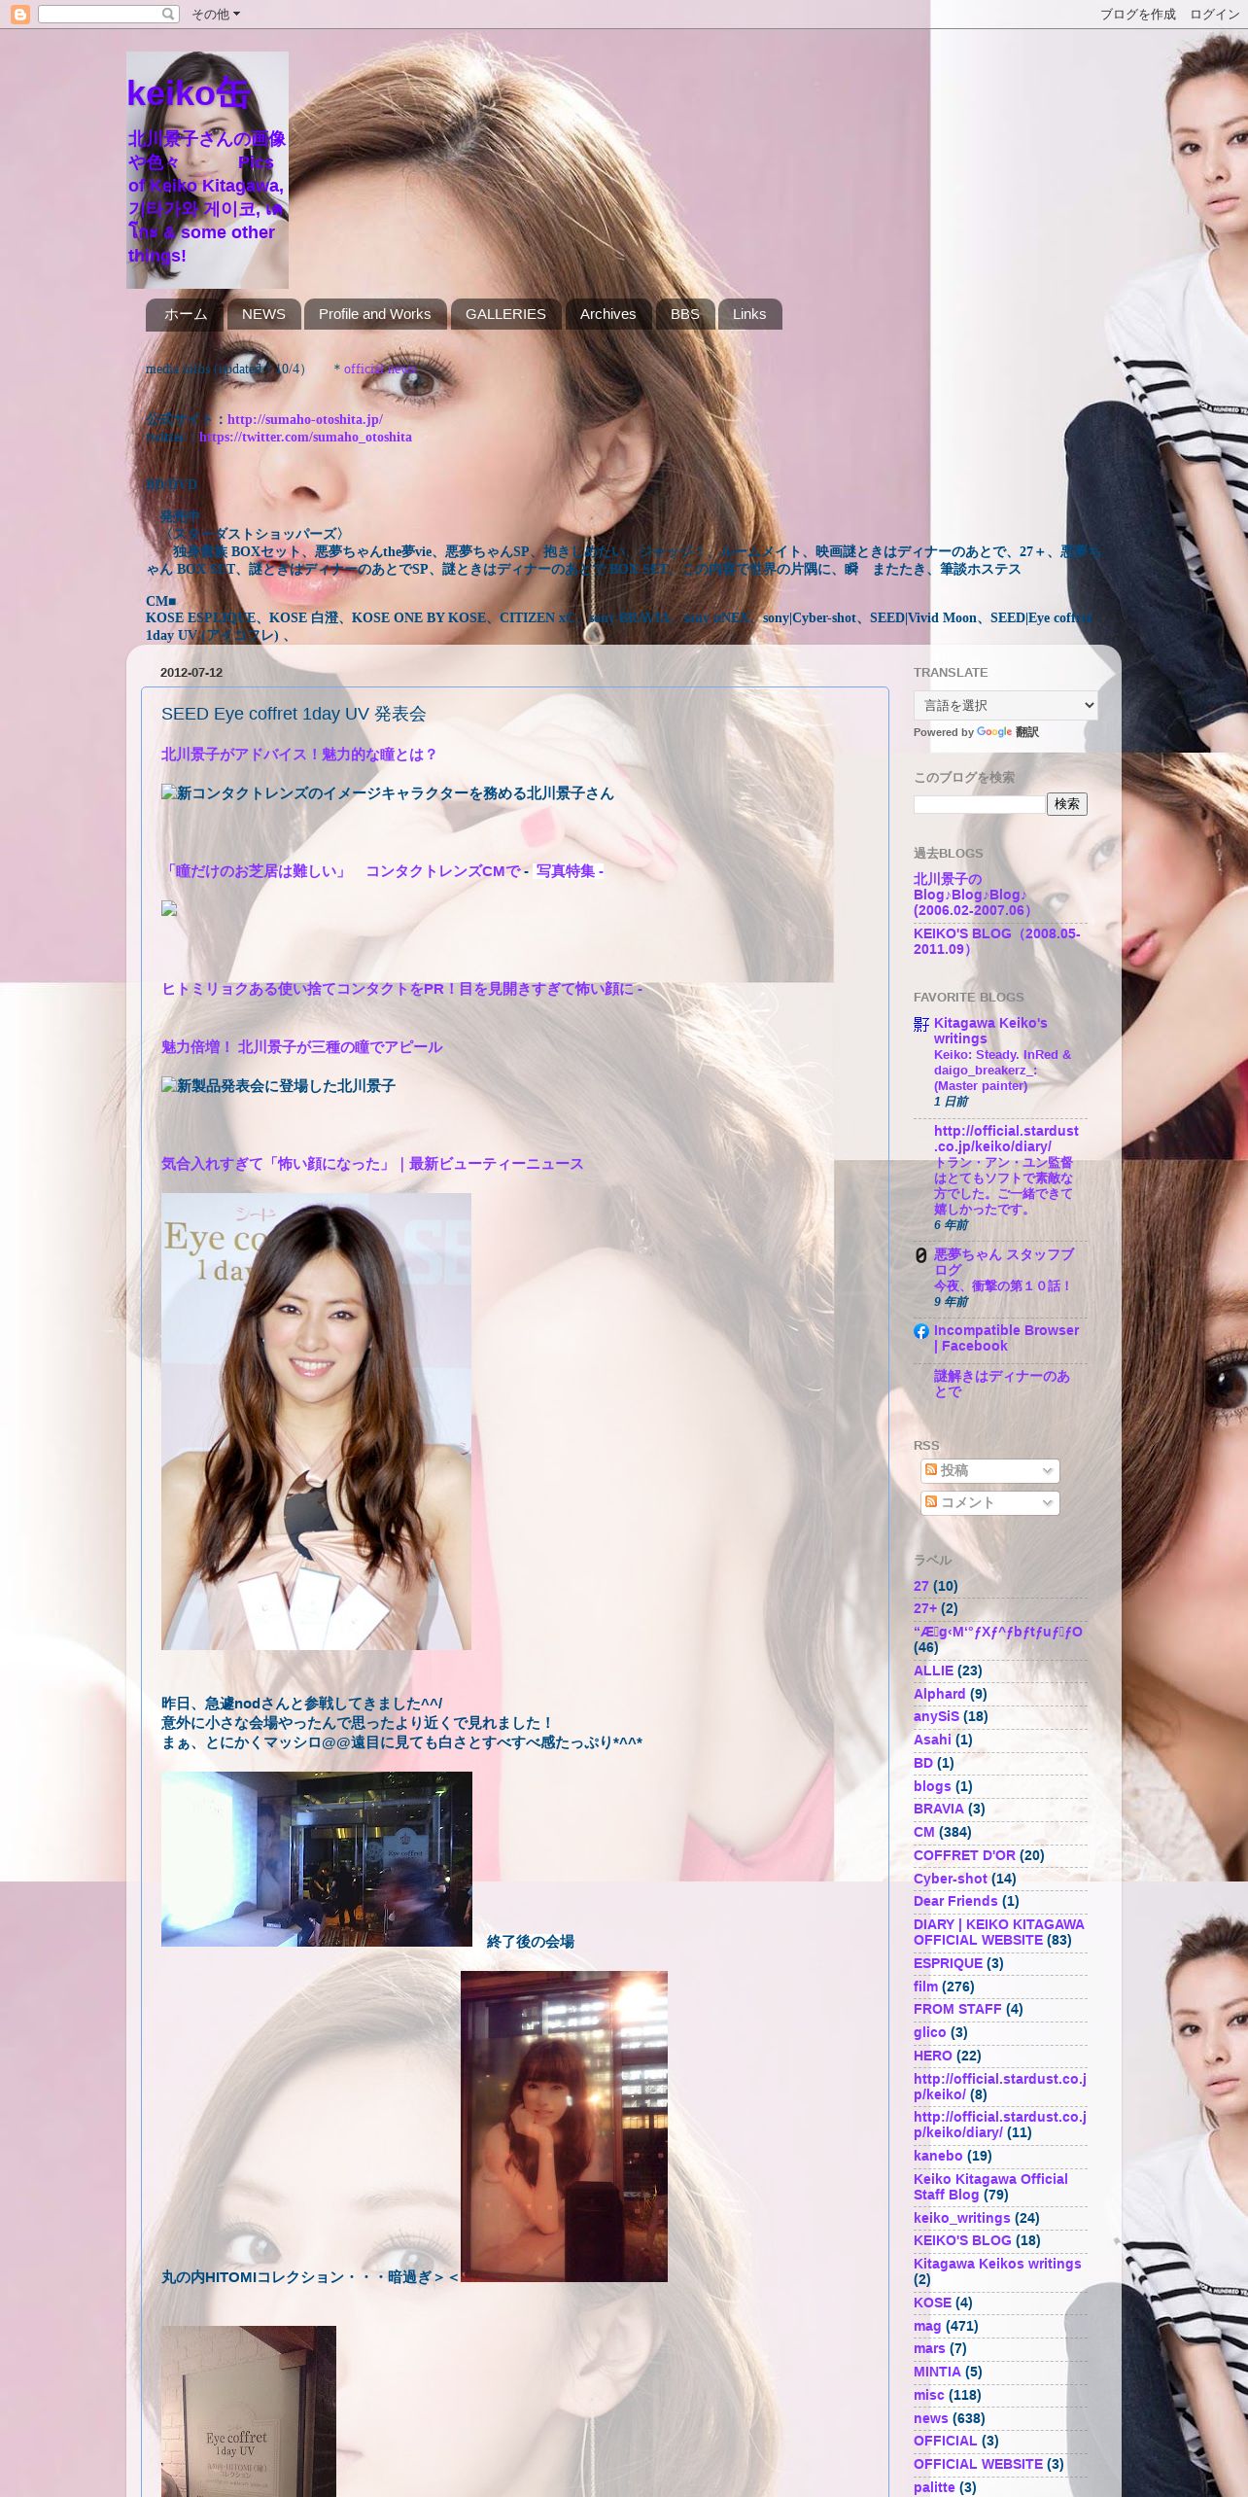
Task: Click the navbar search magnifier icon
Action: click(x=169, y=15)
